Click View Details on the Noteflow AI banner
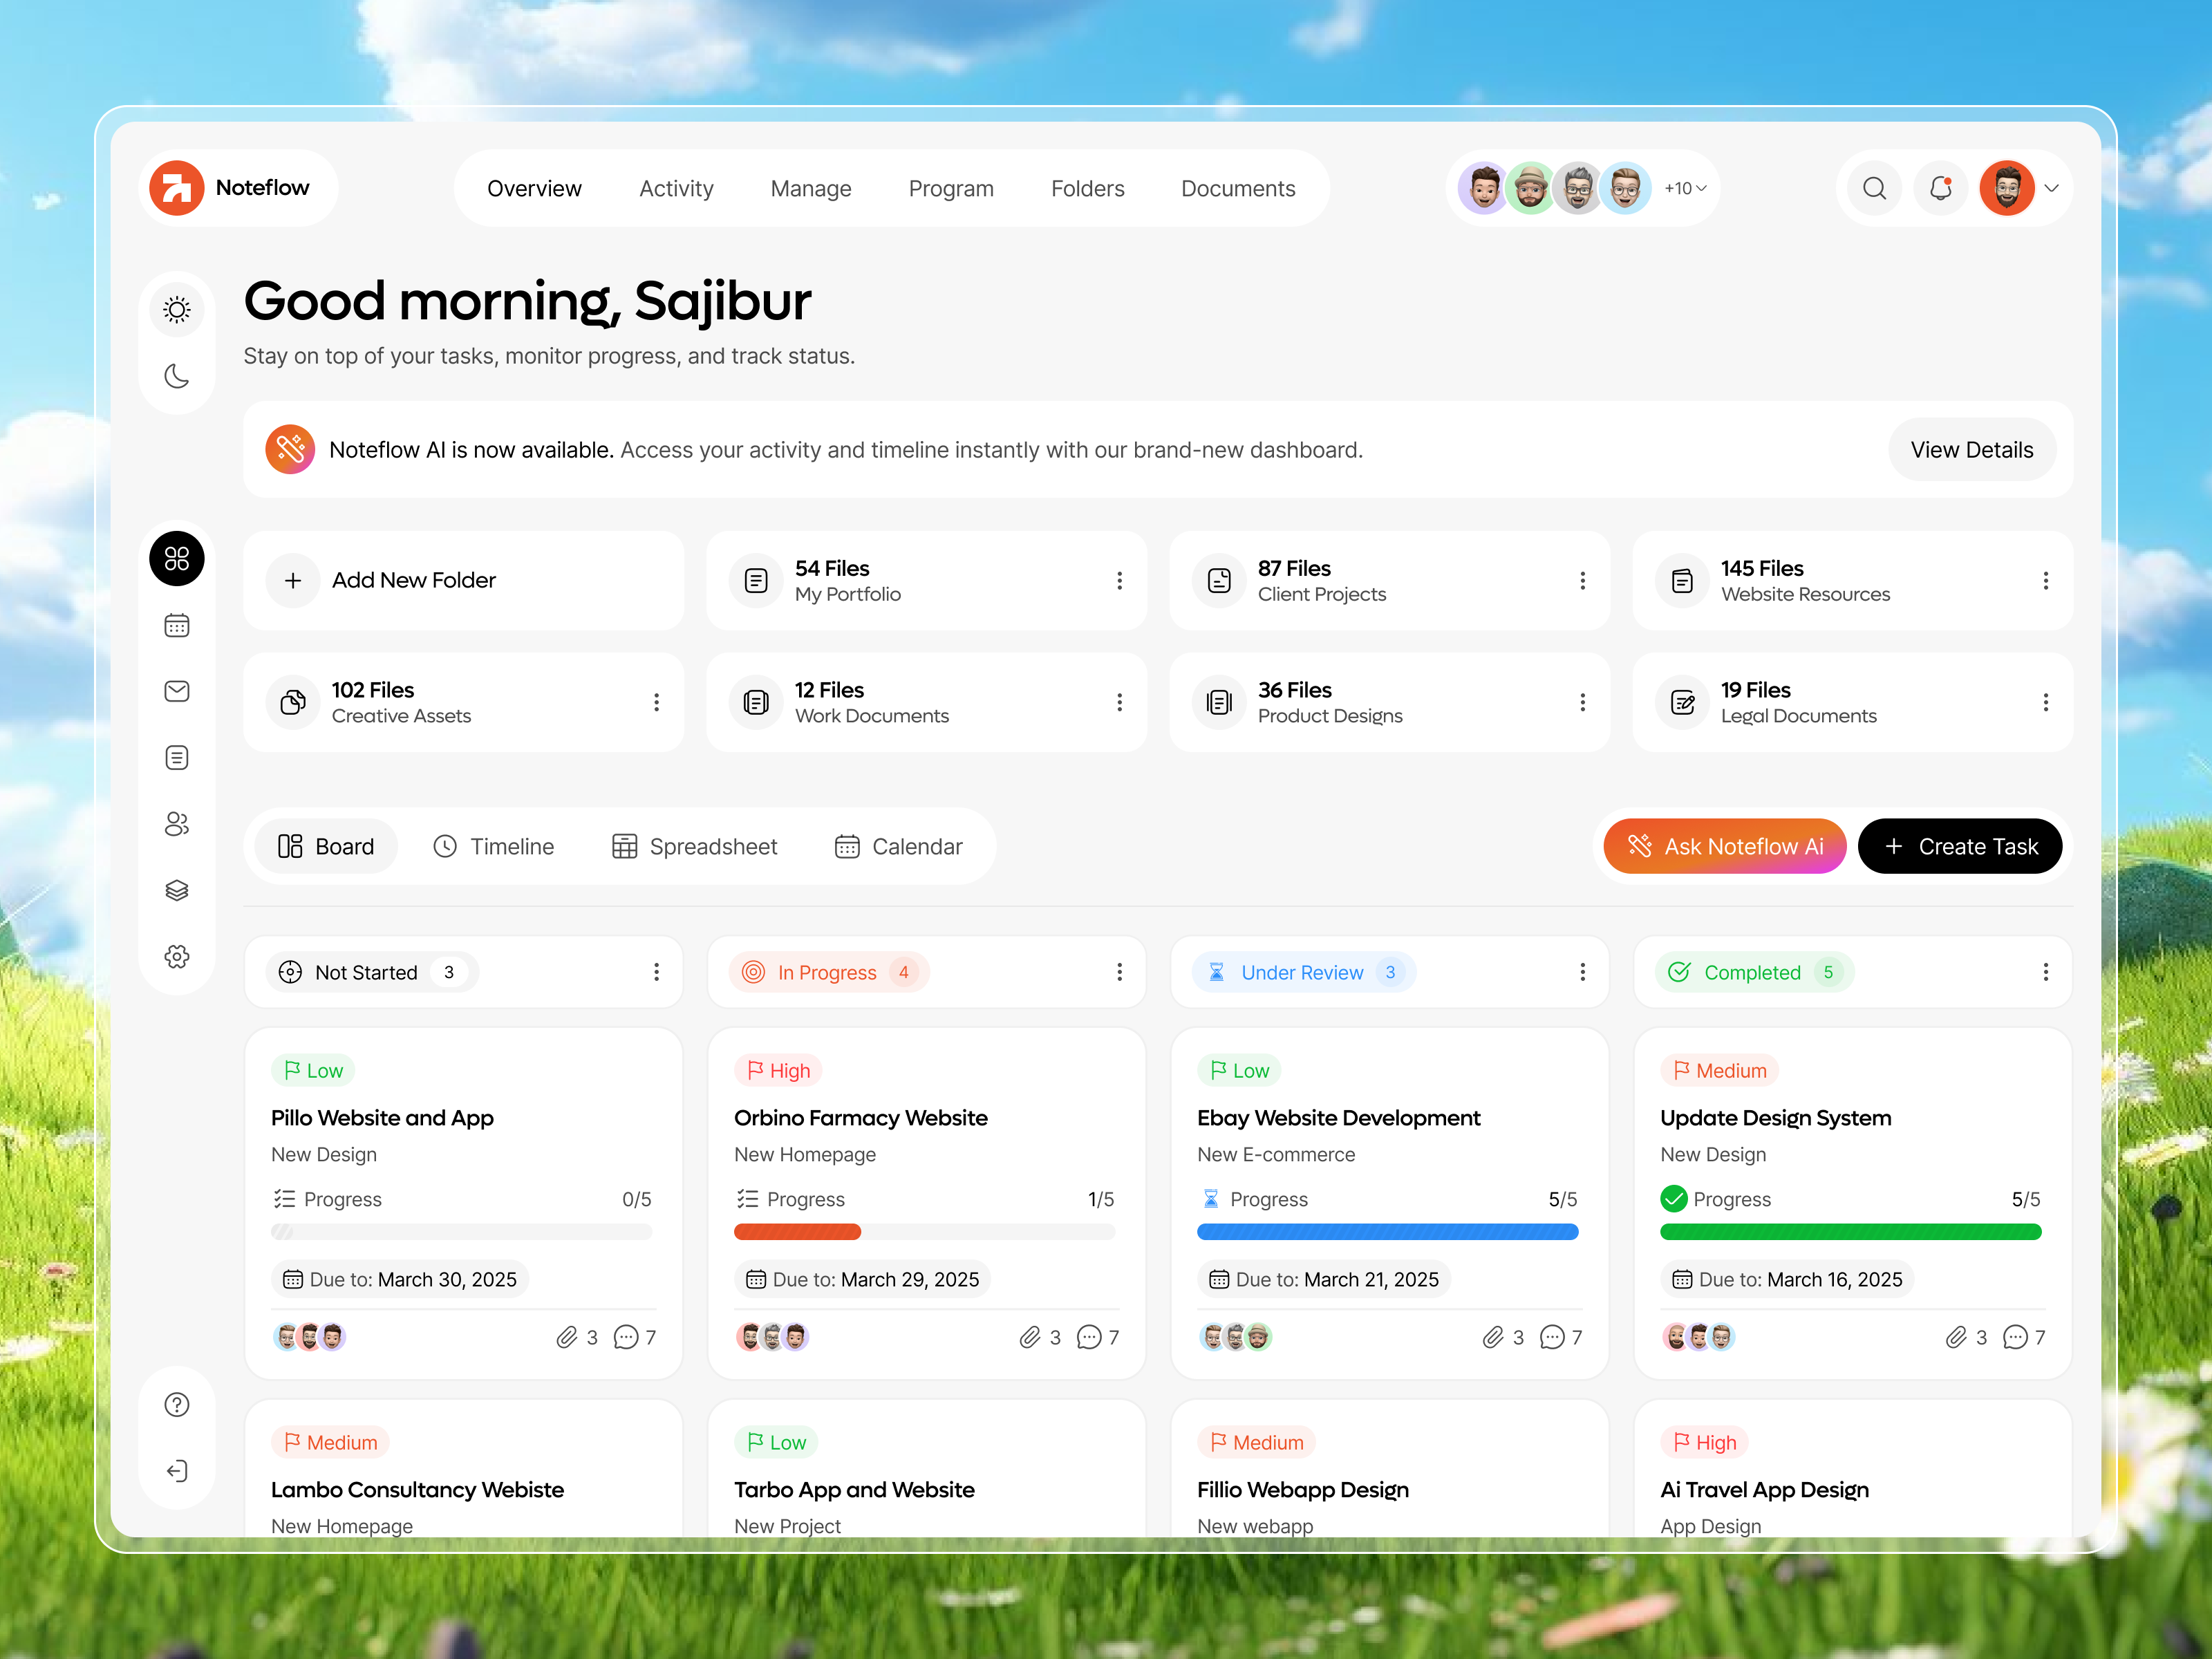The image size is (2212, 1659). point(1972,449)
